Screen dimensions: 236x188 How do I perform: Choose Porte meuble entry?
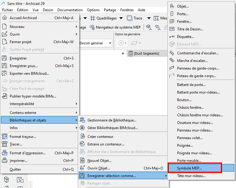coord(201,160)
